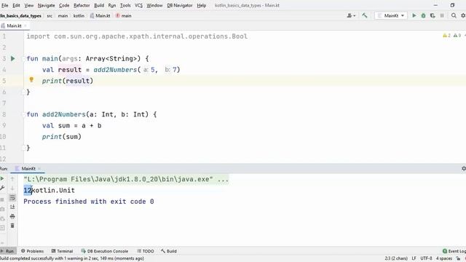466x262 pixels.
Task: Open the Window menu
Action: 154,5
